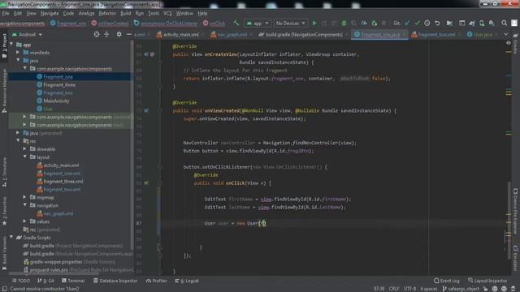520x292 pixels.
Task: Click the onClick implement gutter icon
Action: (x=146, y=183)
